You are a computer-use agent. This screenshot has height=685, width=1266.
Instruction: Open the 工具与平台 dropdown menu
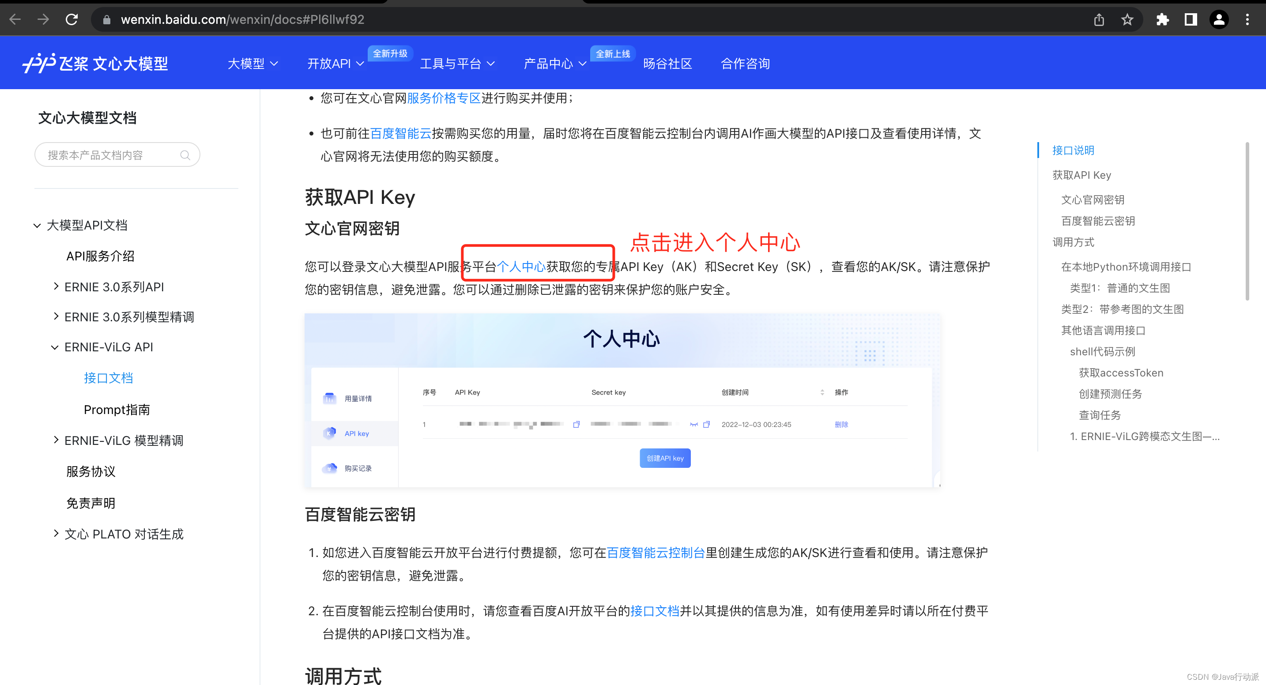pyautogui.click(x=457, y=64)
